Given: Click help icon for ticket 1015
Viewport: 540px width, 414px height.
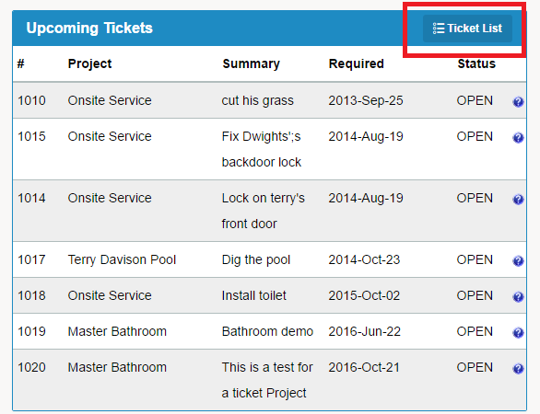Looking at the screenshot, I should pyautogui.click(x=518, y=138).
